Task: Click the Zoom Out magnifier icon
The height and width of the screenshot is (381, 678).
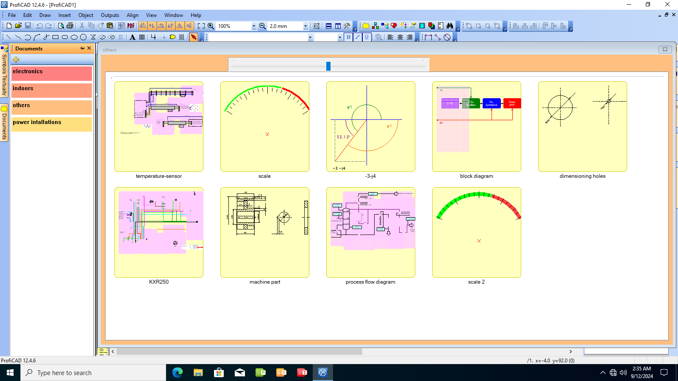Action: pos(262,26)
